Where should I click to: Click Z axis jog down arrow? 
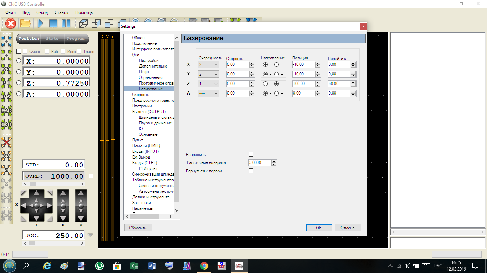[x=63, y=218]
